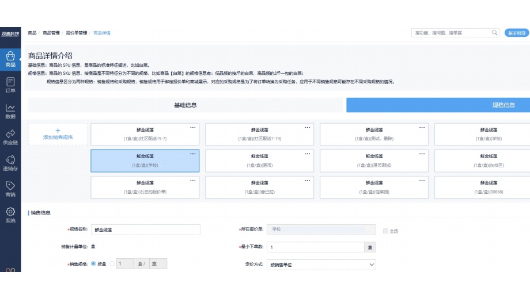
Task: Click the 观麦科技 logo at sidebar top
Action: click(x=10, y=34)
